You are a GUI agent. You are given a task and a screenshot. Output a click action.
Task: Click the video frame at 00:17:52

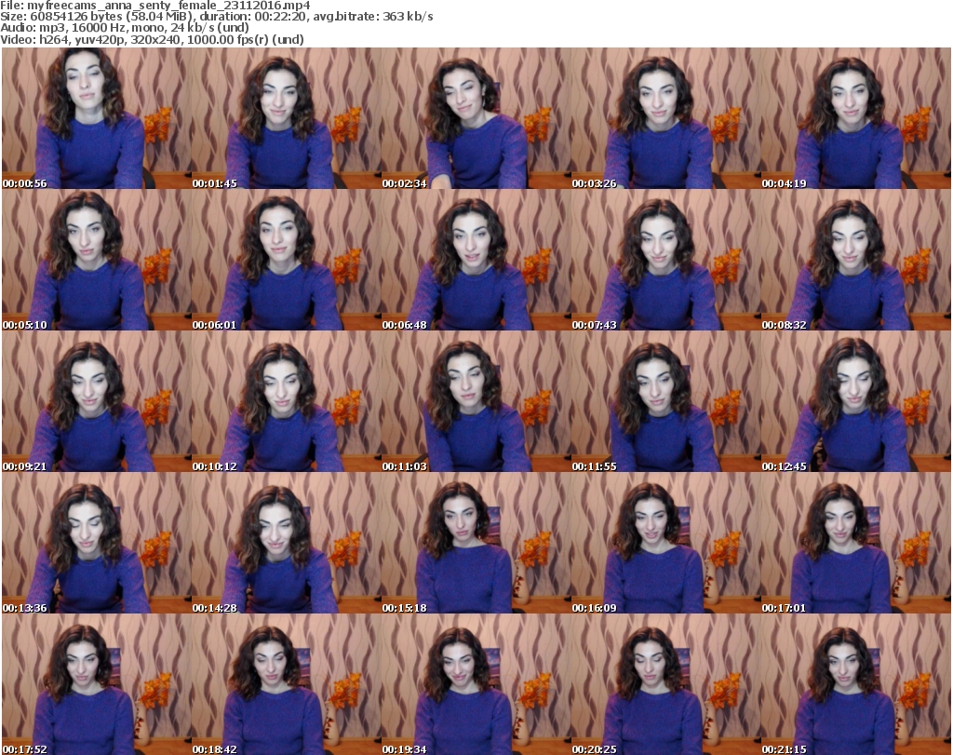(97, 684)
